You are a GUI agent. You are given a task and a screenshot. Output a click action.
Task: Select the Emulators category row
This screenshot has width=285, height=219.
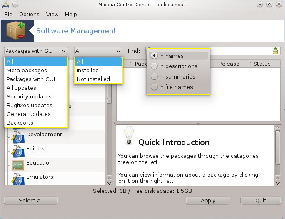click(55, 179)
